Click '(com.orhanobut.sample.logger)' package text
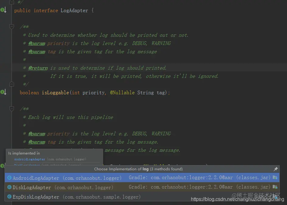This screenshot has width=287, height=205. (x=102, y=197)
